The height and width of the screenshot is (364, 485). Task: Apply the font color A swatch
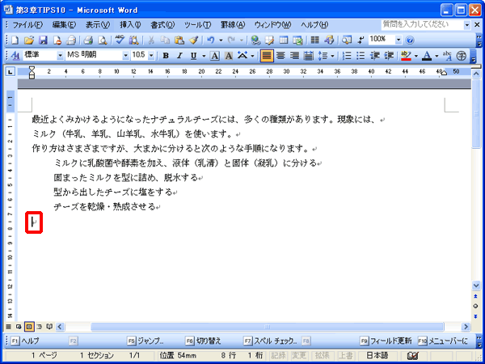pos(427,56)
